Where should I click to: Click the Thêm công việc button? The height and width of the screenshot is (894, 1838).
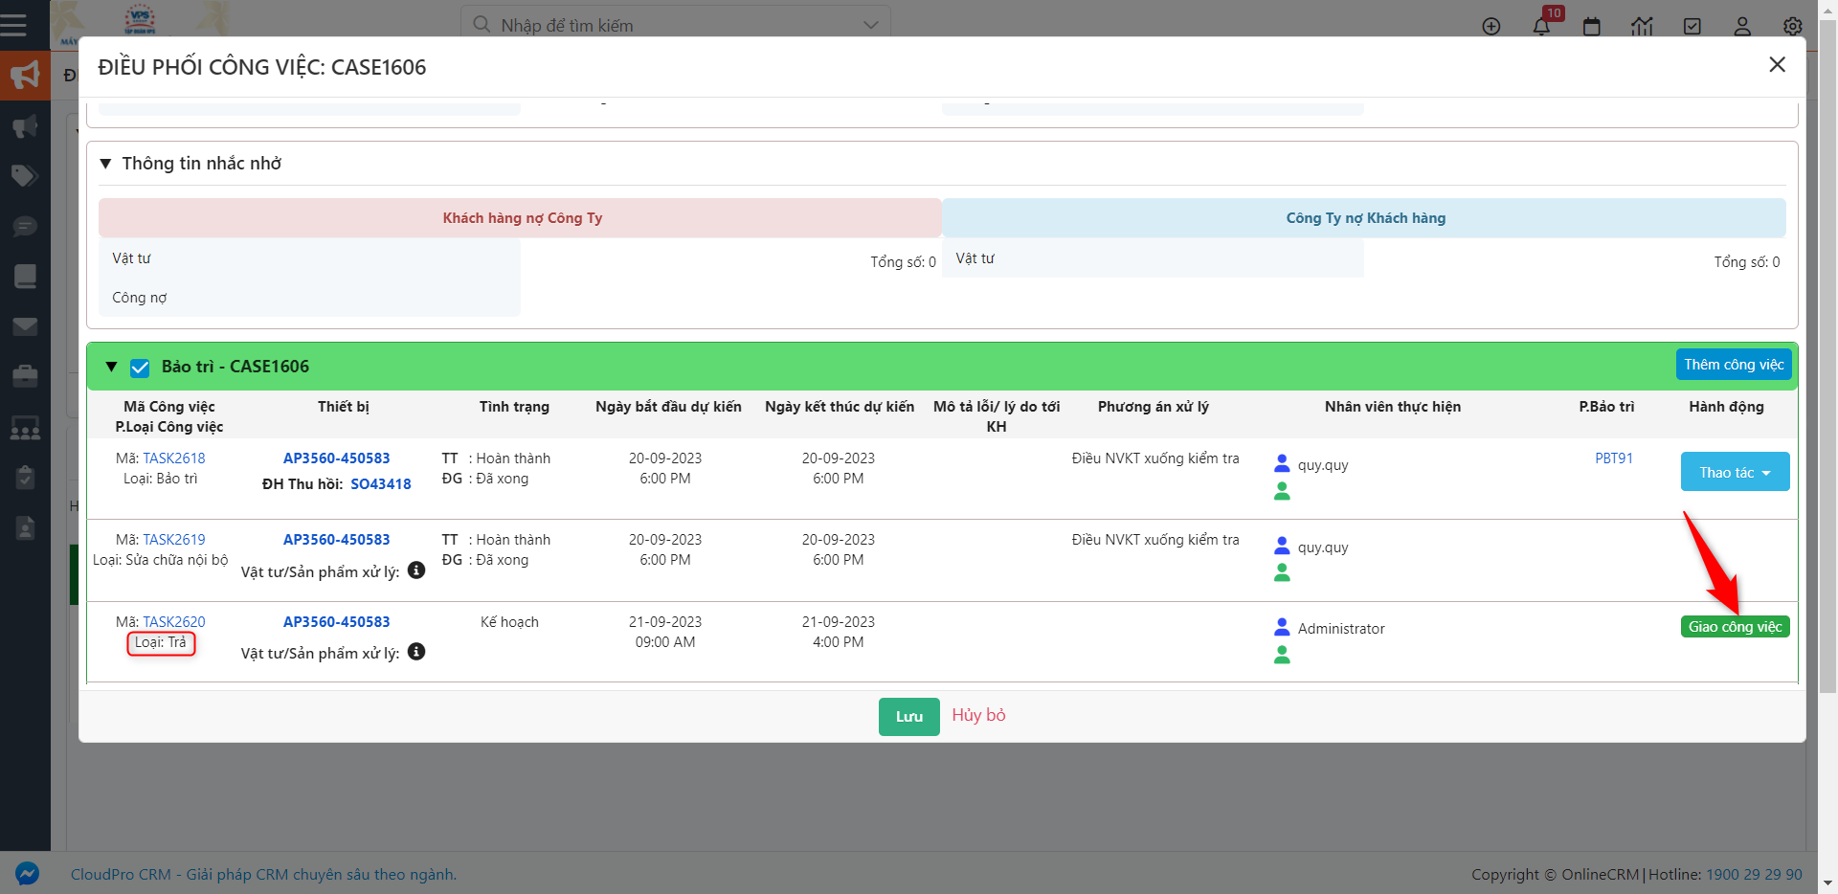click(x=1734, y=365)
